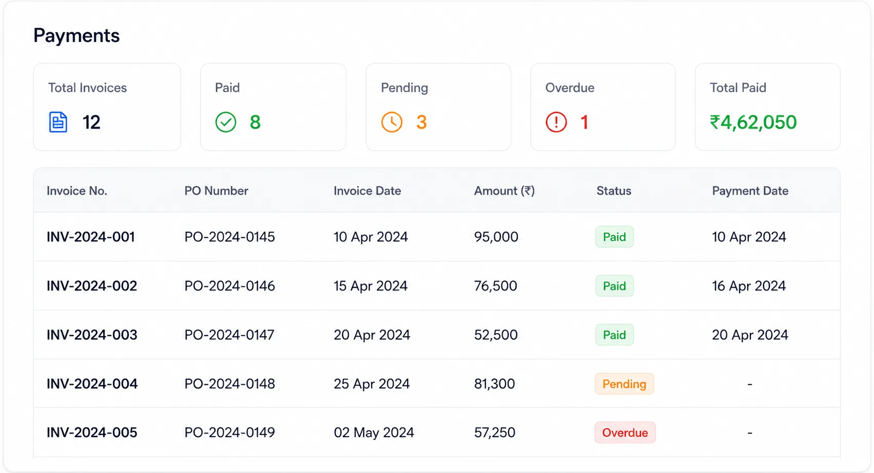Open invoice INV-2024-003
This screenshot has height=473, width=874.
click(x=92, y=335)
